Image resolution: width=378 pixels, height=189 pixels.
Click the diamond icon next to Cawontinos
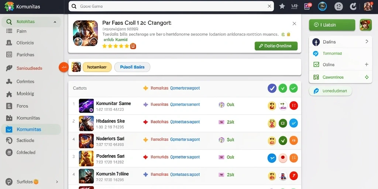pos(367,78)
